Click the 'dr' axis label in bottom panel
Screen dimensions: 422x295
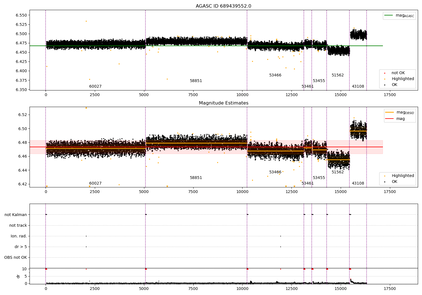[x=18, y=276]
